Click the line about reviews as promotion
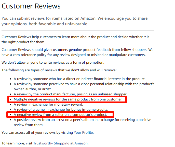The height and width of the screenshot is (147, 175). tap(53, 62)
